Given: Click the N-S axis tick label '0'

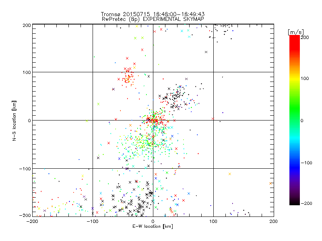Looking at the screenshot, I should pyautogui.click(x=29, y=120).
